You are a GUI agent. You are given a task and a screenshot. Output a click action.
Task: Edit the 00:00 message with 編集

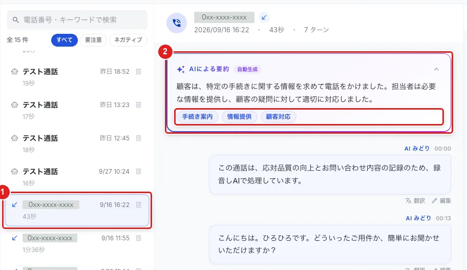441,200
